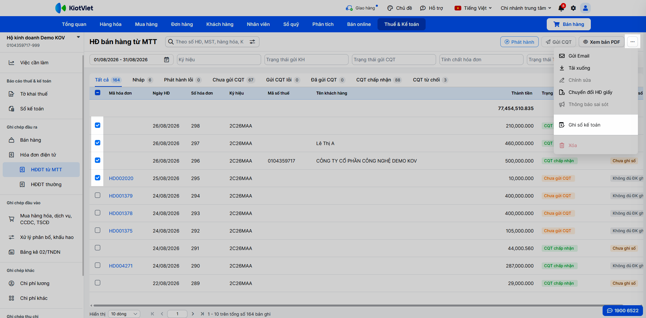Switch to the CQT chấp nhận tab
The image size is (646, 318).
(379, 80)
